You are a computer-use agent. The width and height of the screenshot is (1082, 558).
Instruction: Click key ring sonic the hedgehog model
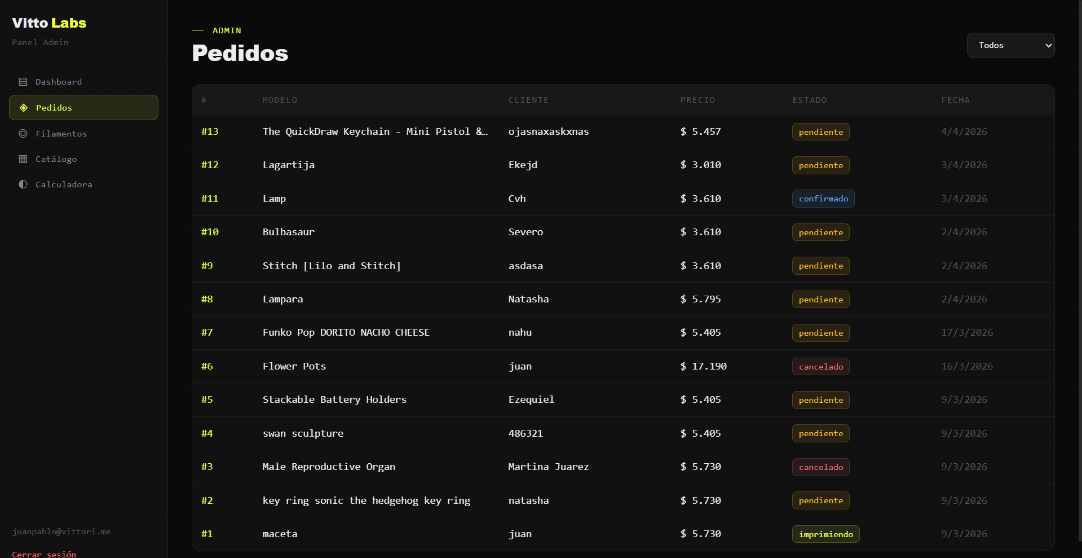coord(366,500)
